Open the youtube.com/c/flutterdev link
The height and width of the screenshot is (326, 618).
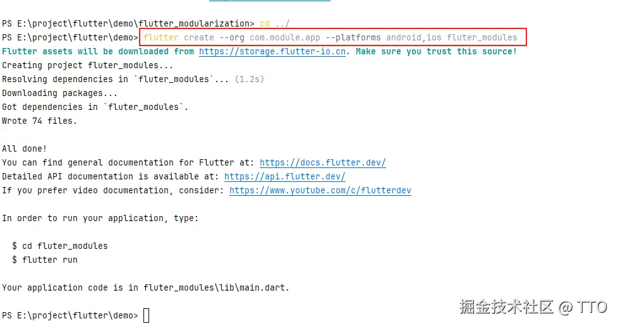pyautogui.click(x=320, y=191)
